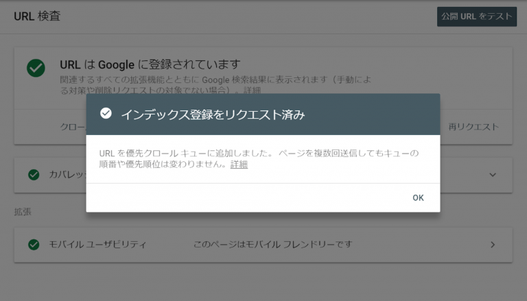Click the カバレッジ row label
Viewport: 527px width, 301px height.
67,174
